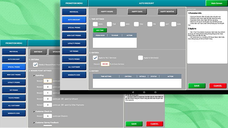Expand Customer Survey Feedback section
The height and width of the screenshot is (128, 228).
tap(34, 122)
